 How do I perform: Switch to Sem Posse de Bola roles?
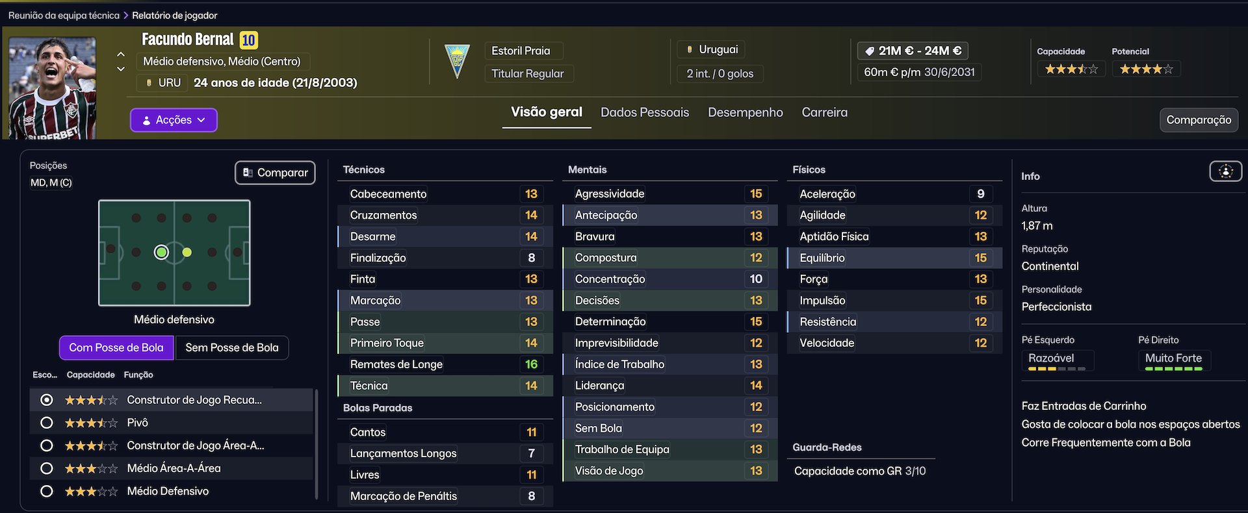[231, 347]
